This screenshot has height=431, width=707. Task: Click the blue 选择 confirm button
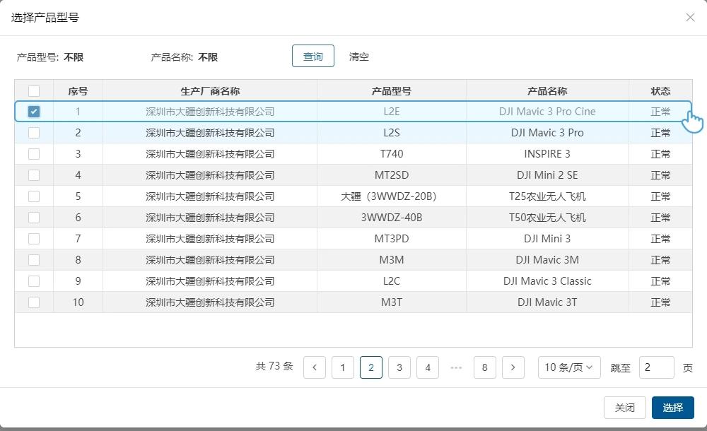pos(673,408)
